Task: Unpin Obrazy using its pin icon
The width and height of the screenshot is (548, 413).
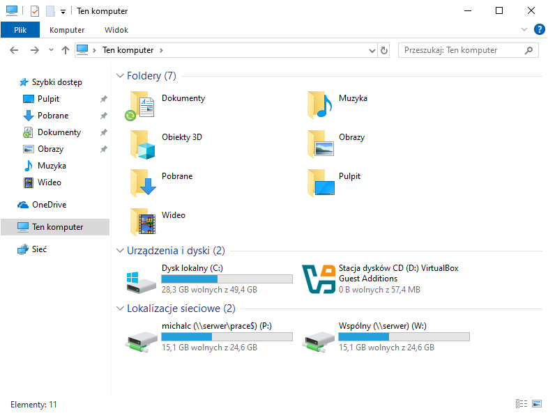Action: [103, 149]
